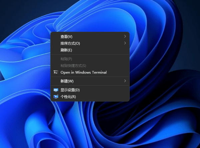Click separator line below Open in Windows Terminal
The height and width of the screenshot is (148, 200).
[89, 77]
